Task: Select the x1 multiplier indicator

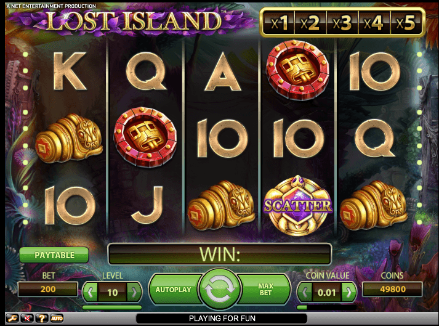Action: pyautogui.click(x=279, y=23)
